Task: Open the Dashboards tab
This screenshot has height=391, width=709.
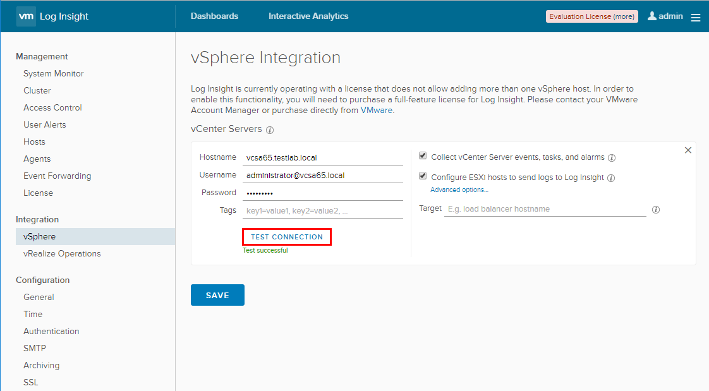Action: 214,16
